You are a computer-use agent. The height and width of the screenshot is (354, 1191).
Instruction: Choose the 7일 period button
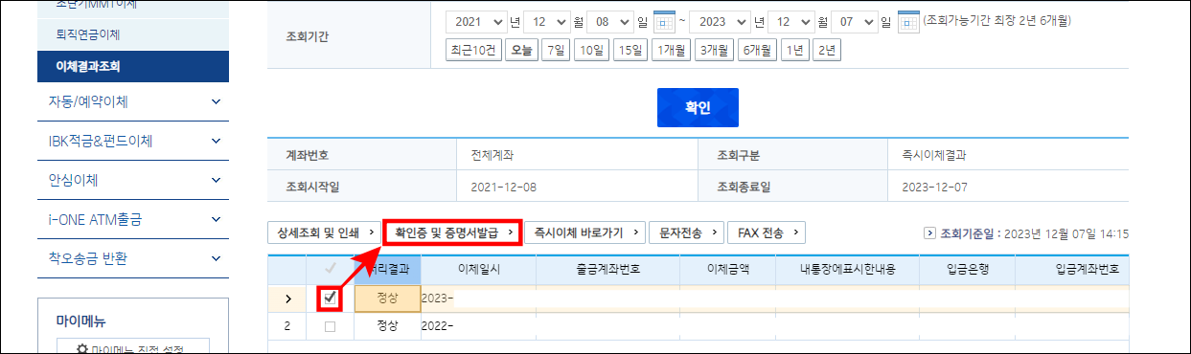point(556,51)
